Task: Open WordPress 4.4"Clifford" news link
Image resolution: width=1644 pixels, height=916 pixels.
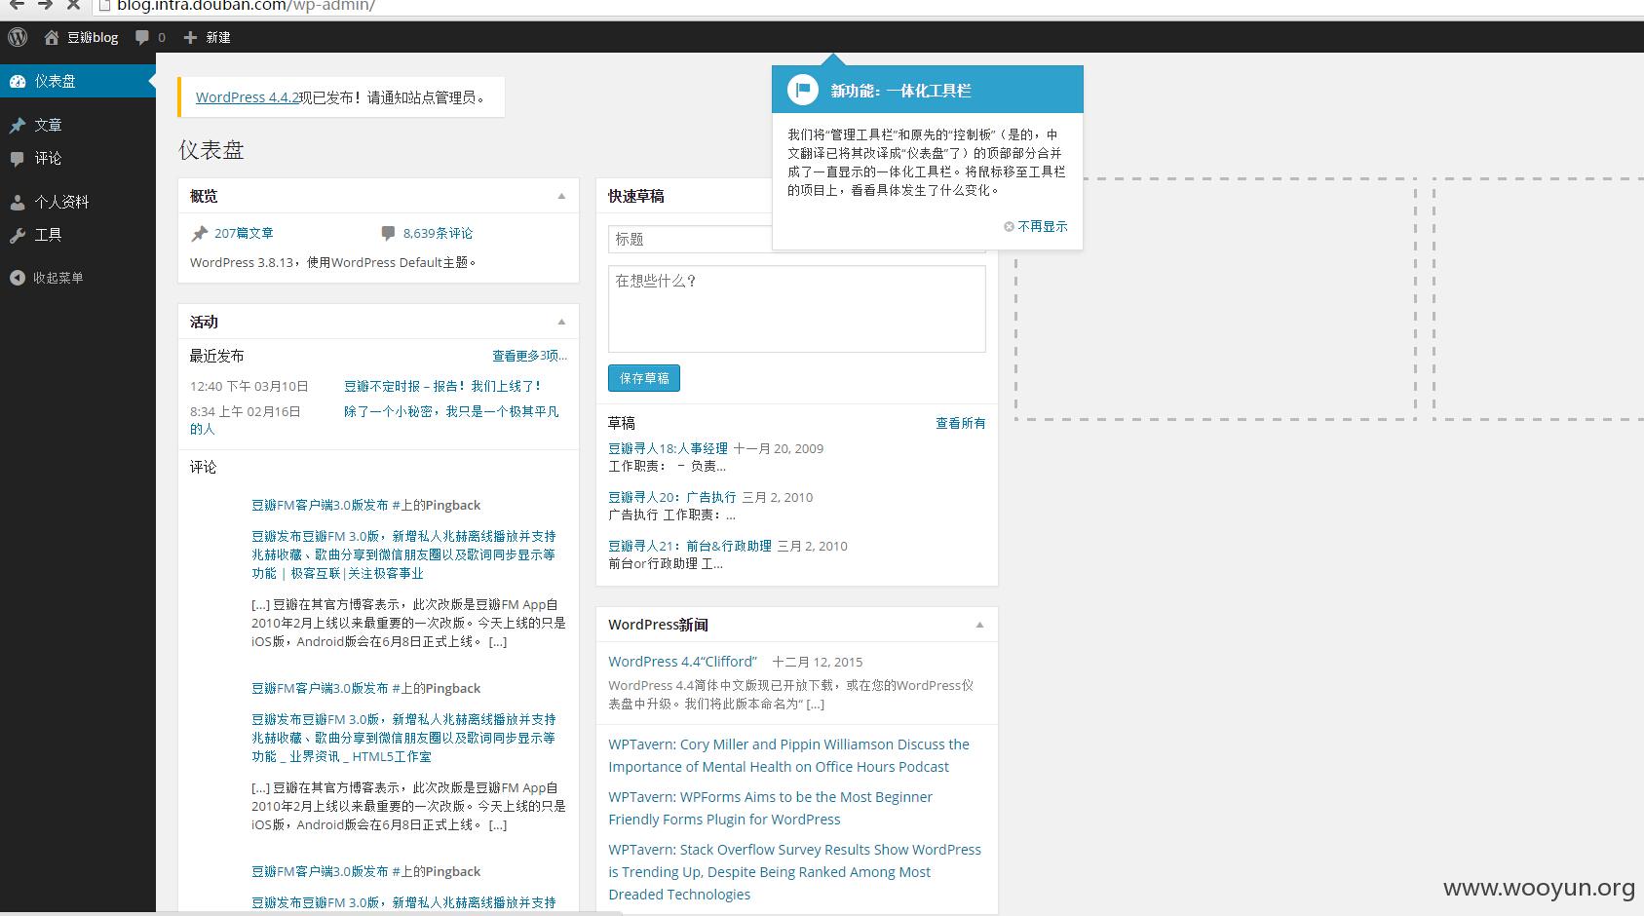Action: (682, 661)
